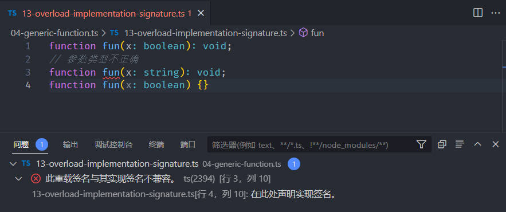Collapse the ts(2394) error details
Viewport: 506px width, 212px height.
click(19, 179)
